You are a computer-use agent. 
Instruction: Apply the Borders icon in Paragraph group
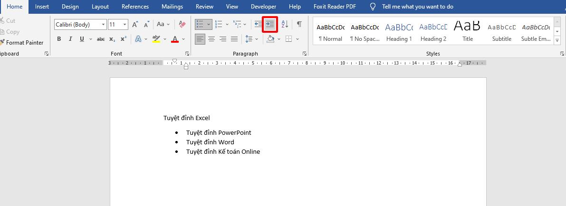pos(288,39)
